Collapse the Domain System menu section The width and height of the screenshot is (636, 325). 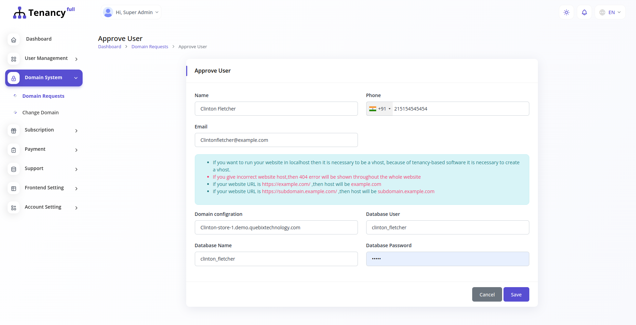76,78
